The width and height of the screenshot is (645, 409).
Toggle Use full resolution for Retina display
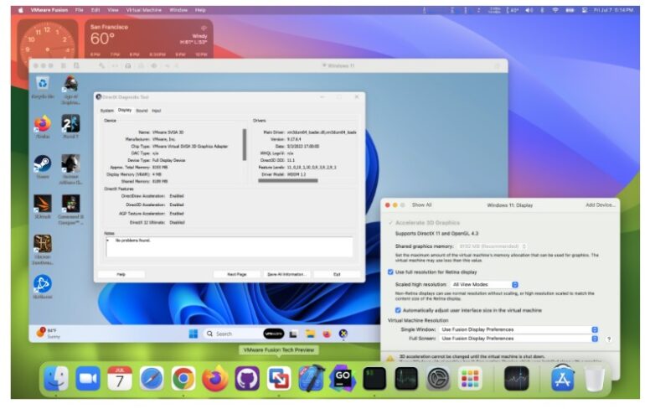(x=390, y=272)
